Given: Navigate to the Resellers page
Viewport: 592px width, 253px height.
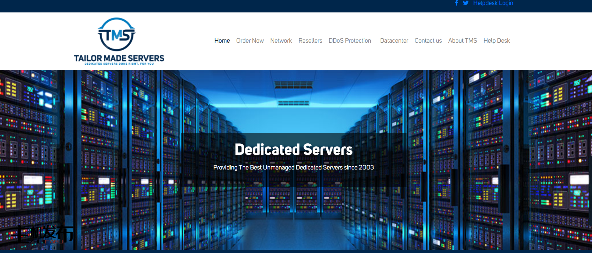Looking at the screenshot, I should [x=310, y=41].
